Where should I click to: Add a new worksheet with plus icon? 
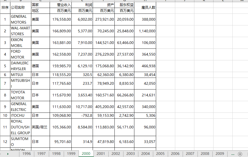(x=240, y=154)
